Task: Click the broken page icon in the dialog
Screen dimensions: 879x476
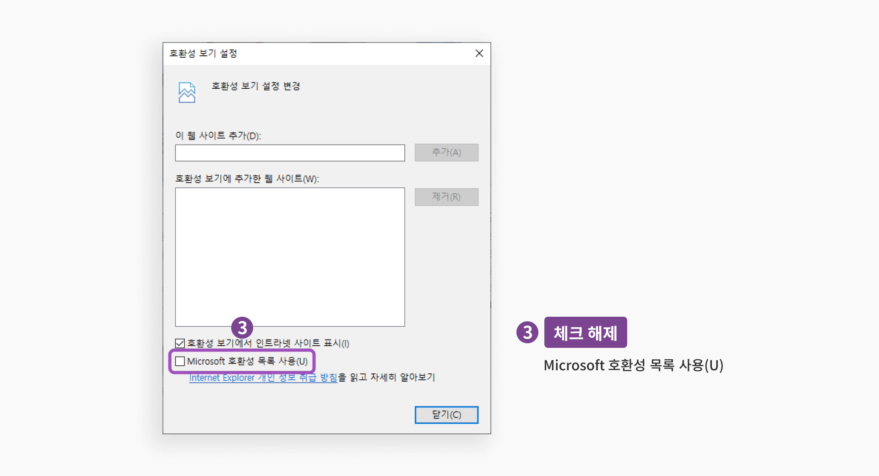Action: pos(187,92)
